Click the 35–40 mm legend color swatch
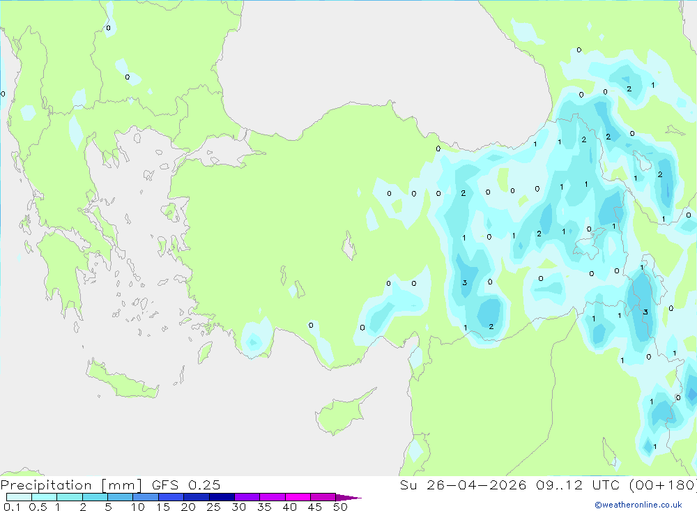 click(x=273, y=497)
